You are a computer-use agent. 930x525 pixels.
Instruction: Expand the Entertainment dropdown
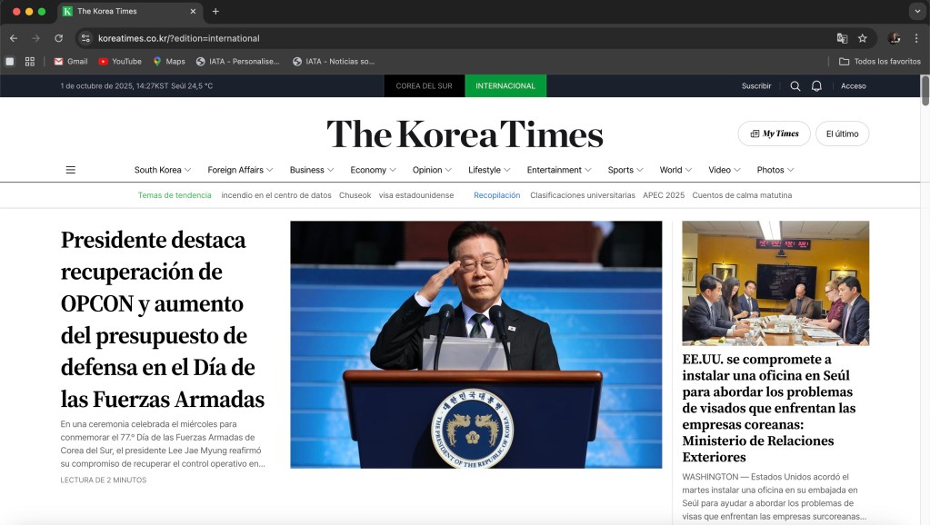point(559,170)
